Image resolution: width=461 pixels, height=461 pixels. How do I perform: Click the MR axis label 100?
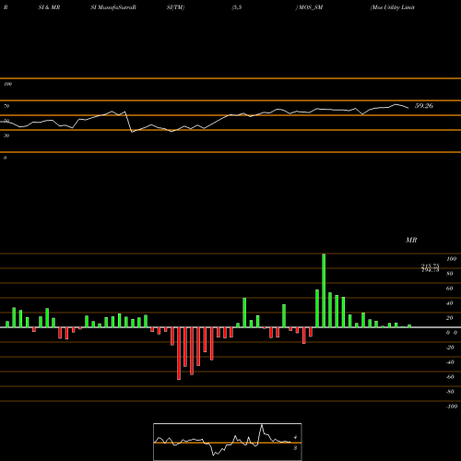click(451, 259)
